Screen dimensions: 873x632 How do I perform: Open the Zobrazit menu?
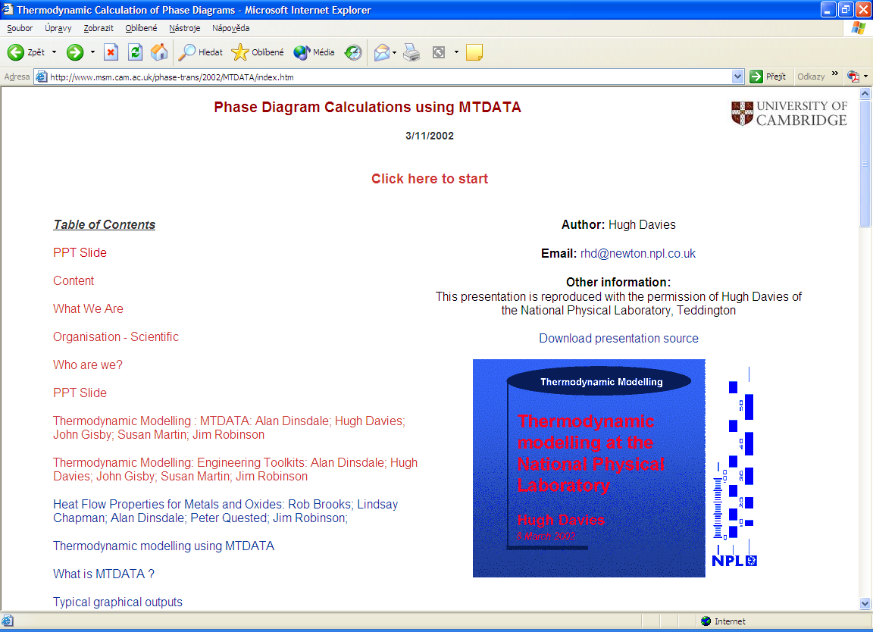(99, 28)
